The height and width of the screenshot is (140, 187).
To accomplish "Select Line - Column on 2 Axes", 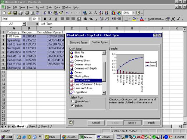I will [x=88, y=84].
